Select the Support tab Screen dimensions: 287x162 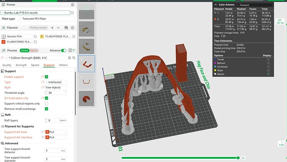[x=49, y=65]
